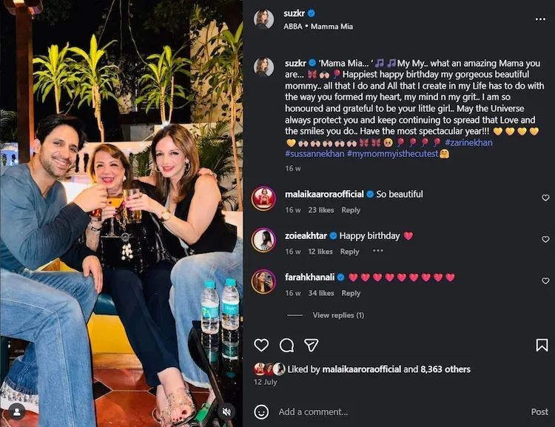Save the post with the bookmark icon

point(542,345)
